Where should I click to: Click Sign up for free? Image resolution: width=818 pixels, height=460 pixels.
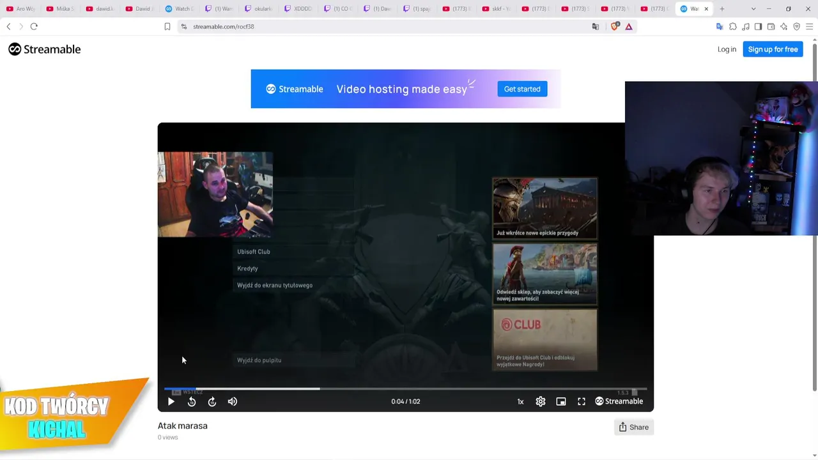coord(773,49)
